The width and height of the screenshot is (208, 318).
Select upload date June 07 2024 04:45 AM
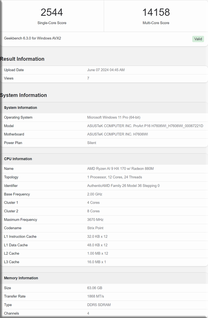[106, 70]
